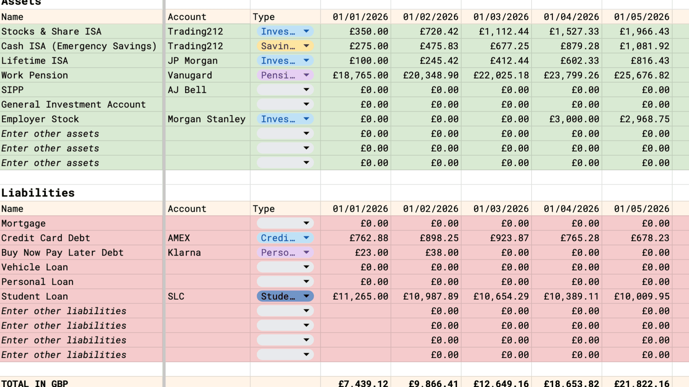Image resolution: width=689 pixels, height=387 pixels.
Task: Open Type dropdown for Employer Stock
Action: [x=285, y=119]
